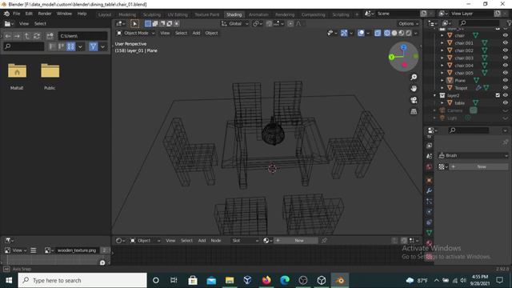Switch to the Animation workspace tab
The width and height of the screenshot is (512, 288).
coord(258,14)
